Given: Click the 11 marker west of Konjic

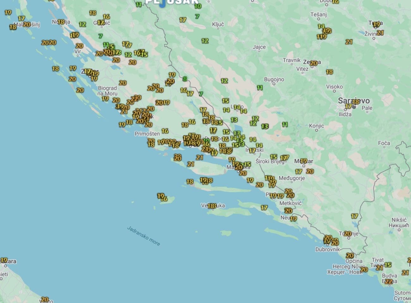Looking at the screenshot, I should [x=285, y=125].
